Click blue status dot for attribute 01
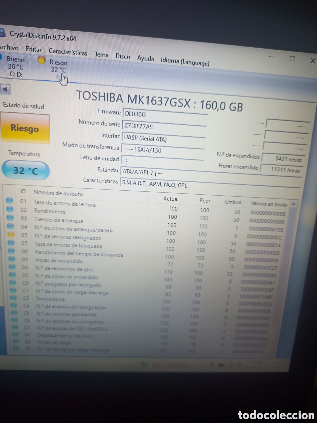 click(10, 200)
